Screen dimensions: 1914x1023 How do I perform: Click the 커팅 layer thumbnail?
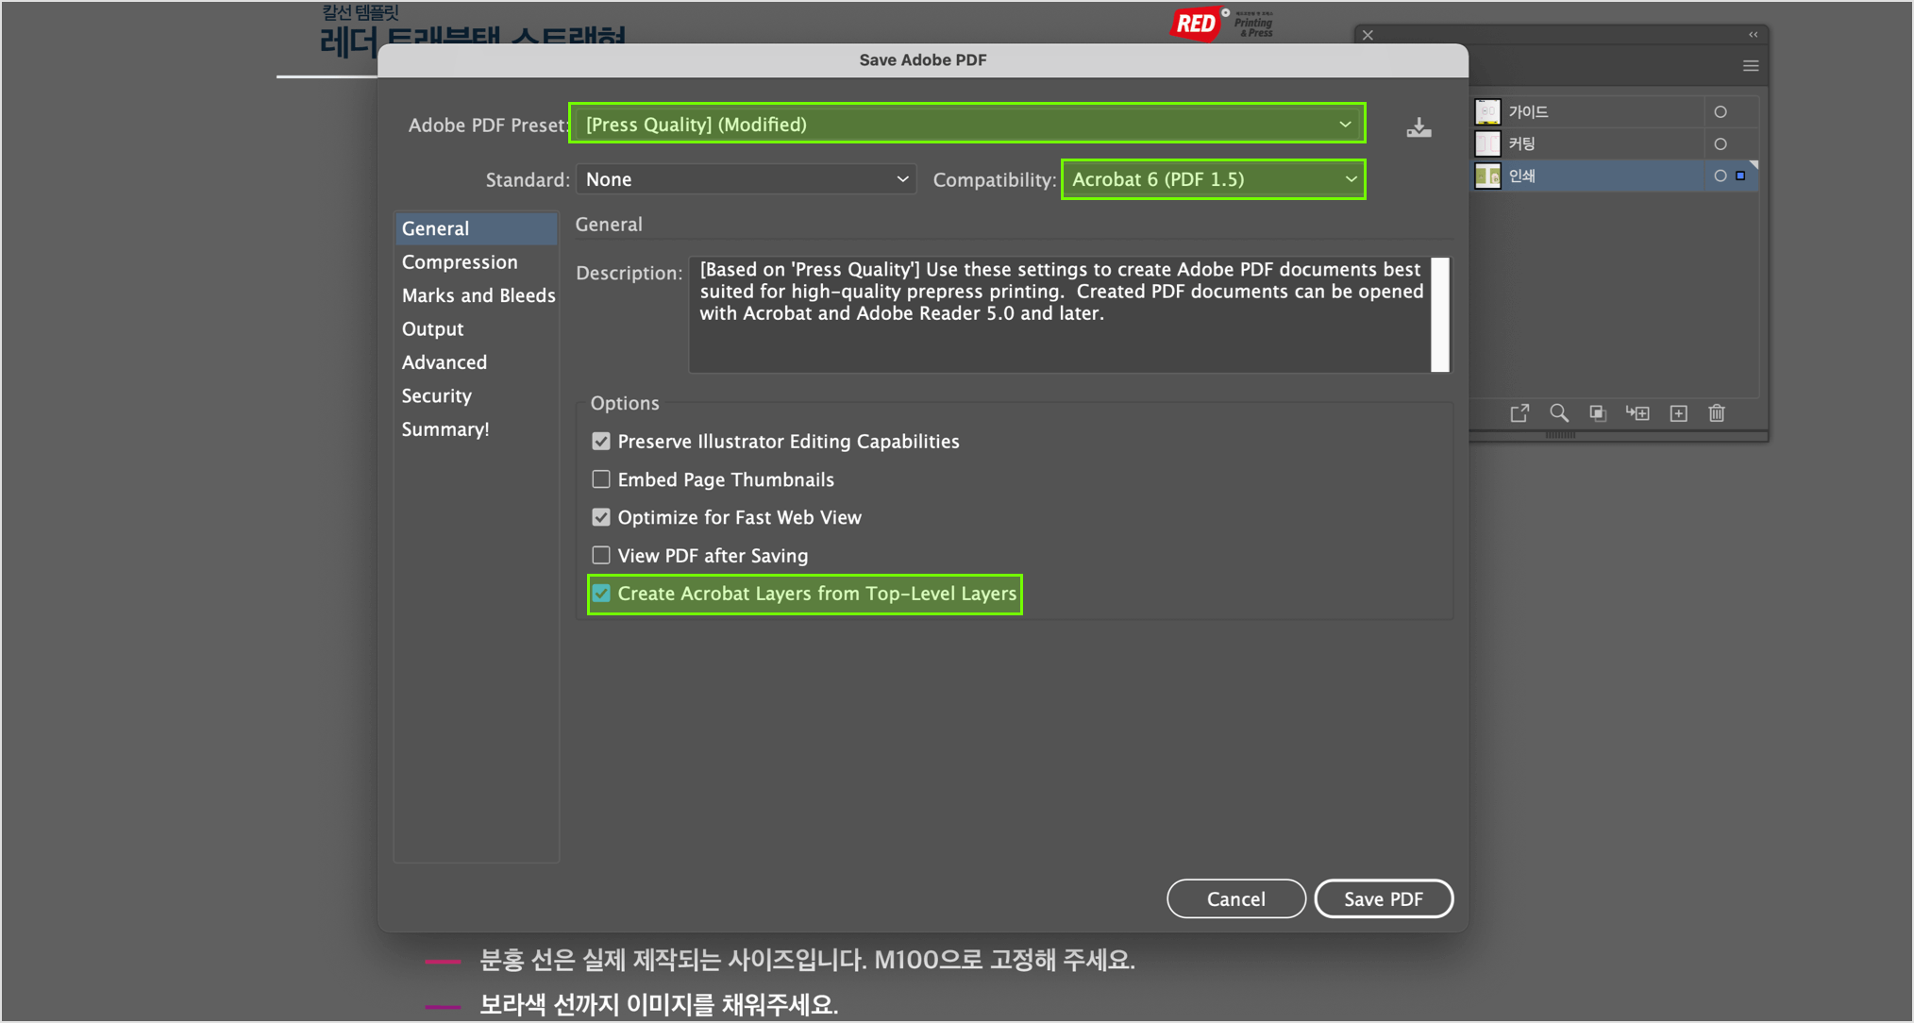[1487, 144]
